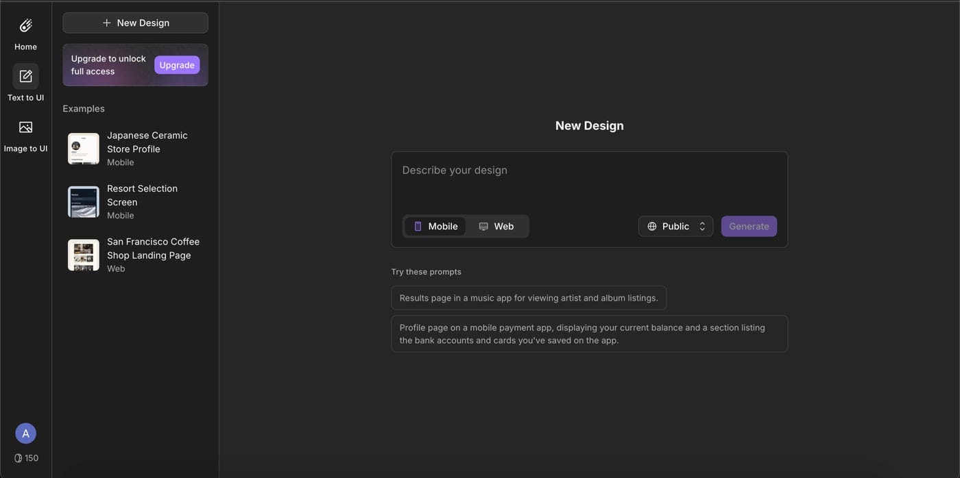
Task: Open the Japanese Ceramic Store Profile example
Action: point(135,147)
